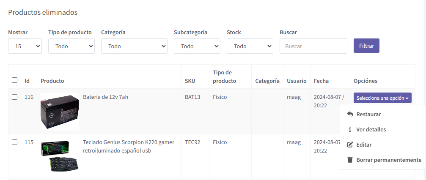426x180 pixels.
Task: Click the 12v battery product thumbnail
Action: 60,112
